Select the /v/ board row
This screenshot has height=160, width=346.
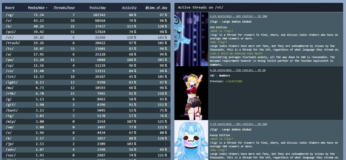(86, 21)
